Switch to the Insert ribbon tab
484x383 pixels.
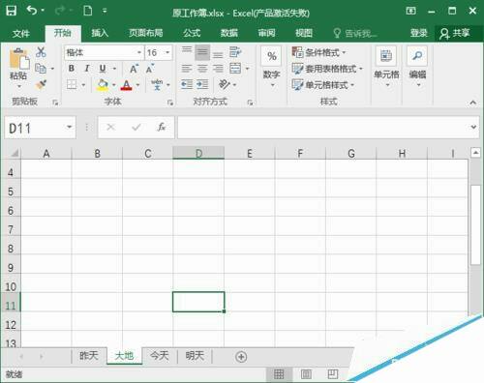[x=100, y=33]
